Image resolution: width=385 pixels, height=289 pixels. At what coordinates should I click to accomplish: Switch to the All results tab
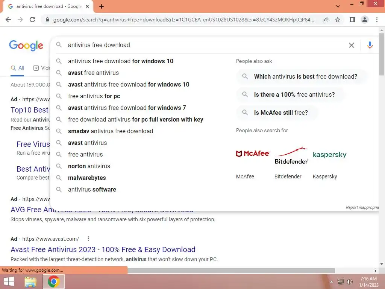[x=17, y=68]
